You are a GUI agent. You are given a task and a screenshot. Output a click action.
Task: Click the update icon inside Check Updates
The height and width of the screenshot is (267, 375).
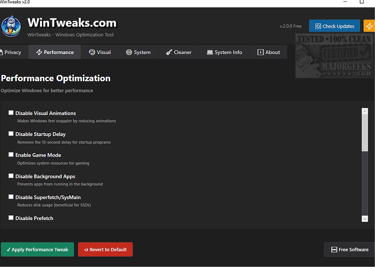coord(318,26)
